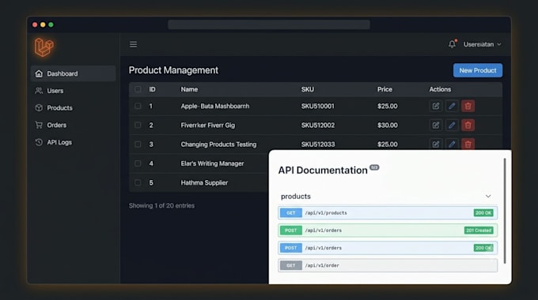Click the 200 OK badge on GET products
The image size is (538, 300).
pyautogui.click(x=483, y=213)
